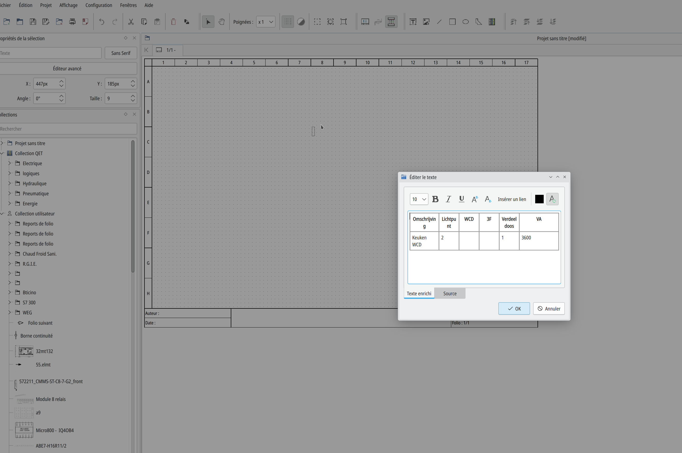Expand the Chaud Froid Sani. folder
Viewport: 682px width, 453px height.
click(x=10, y=254)
